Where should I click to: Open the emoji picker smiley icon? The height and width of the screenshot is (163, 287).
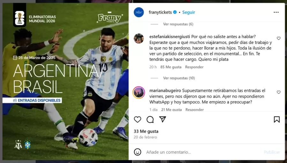coord(137,152)
